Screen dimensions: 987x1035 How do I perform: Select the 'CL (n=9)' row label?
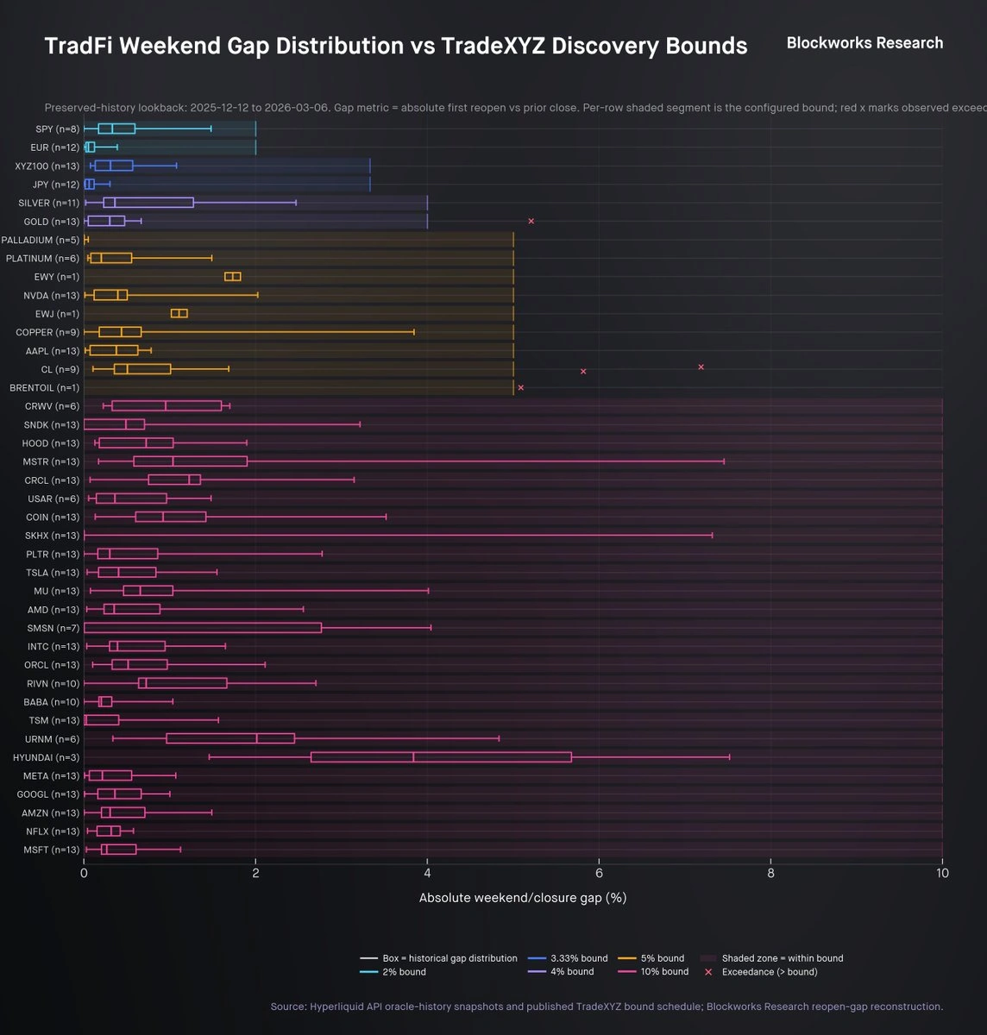[x=60, y=369]
